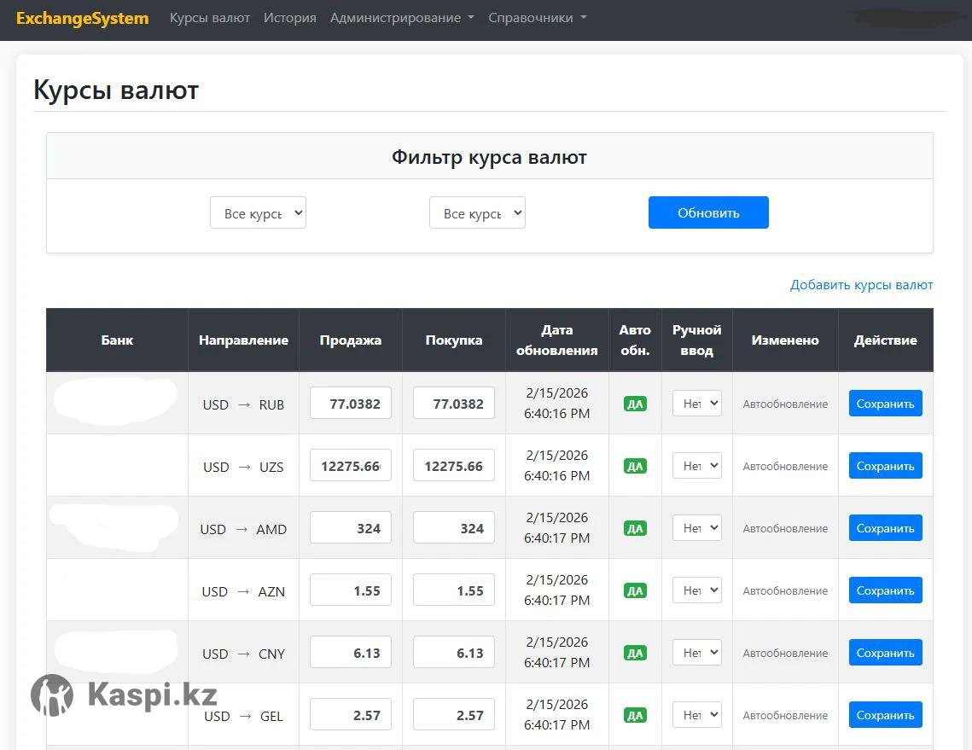
Task: Click Добавить курсы валют link
Action: (861, 285)
